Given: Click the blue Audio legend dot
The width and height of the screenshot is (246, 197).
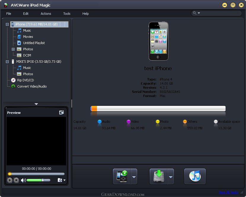Looking at the screenshot, I should [x=100, y=122].
